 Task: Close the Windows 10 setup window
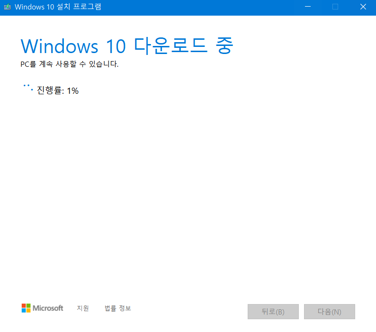(x=363, y=7)
